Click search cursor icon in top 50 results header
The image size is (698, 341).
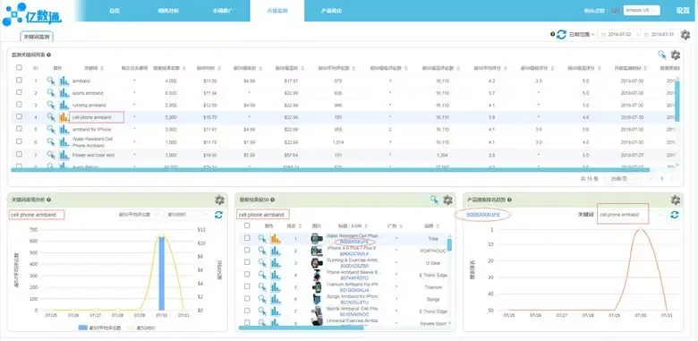(x=435, y=200)
